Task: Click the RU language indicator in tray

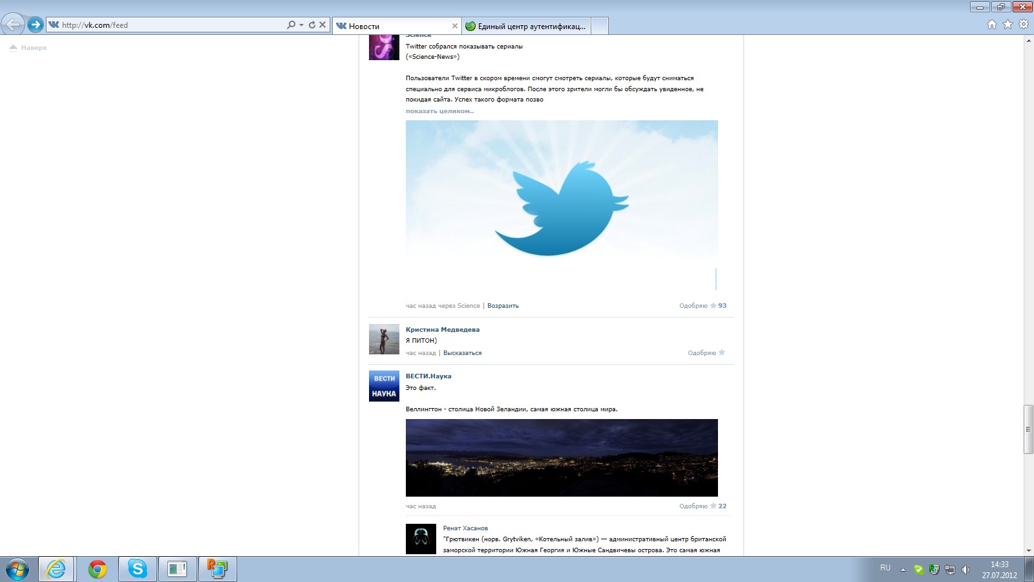Action: tap(885, 568)
